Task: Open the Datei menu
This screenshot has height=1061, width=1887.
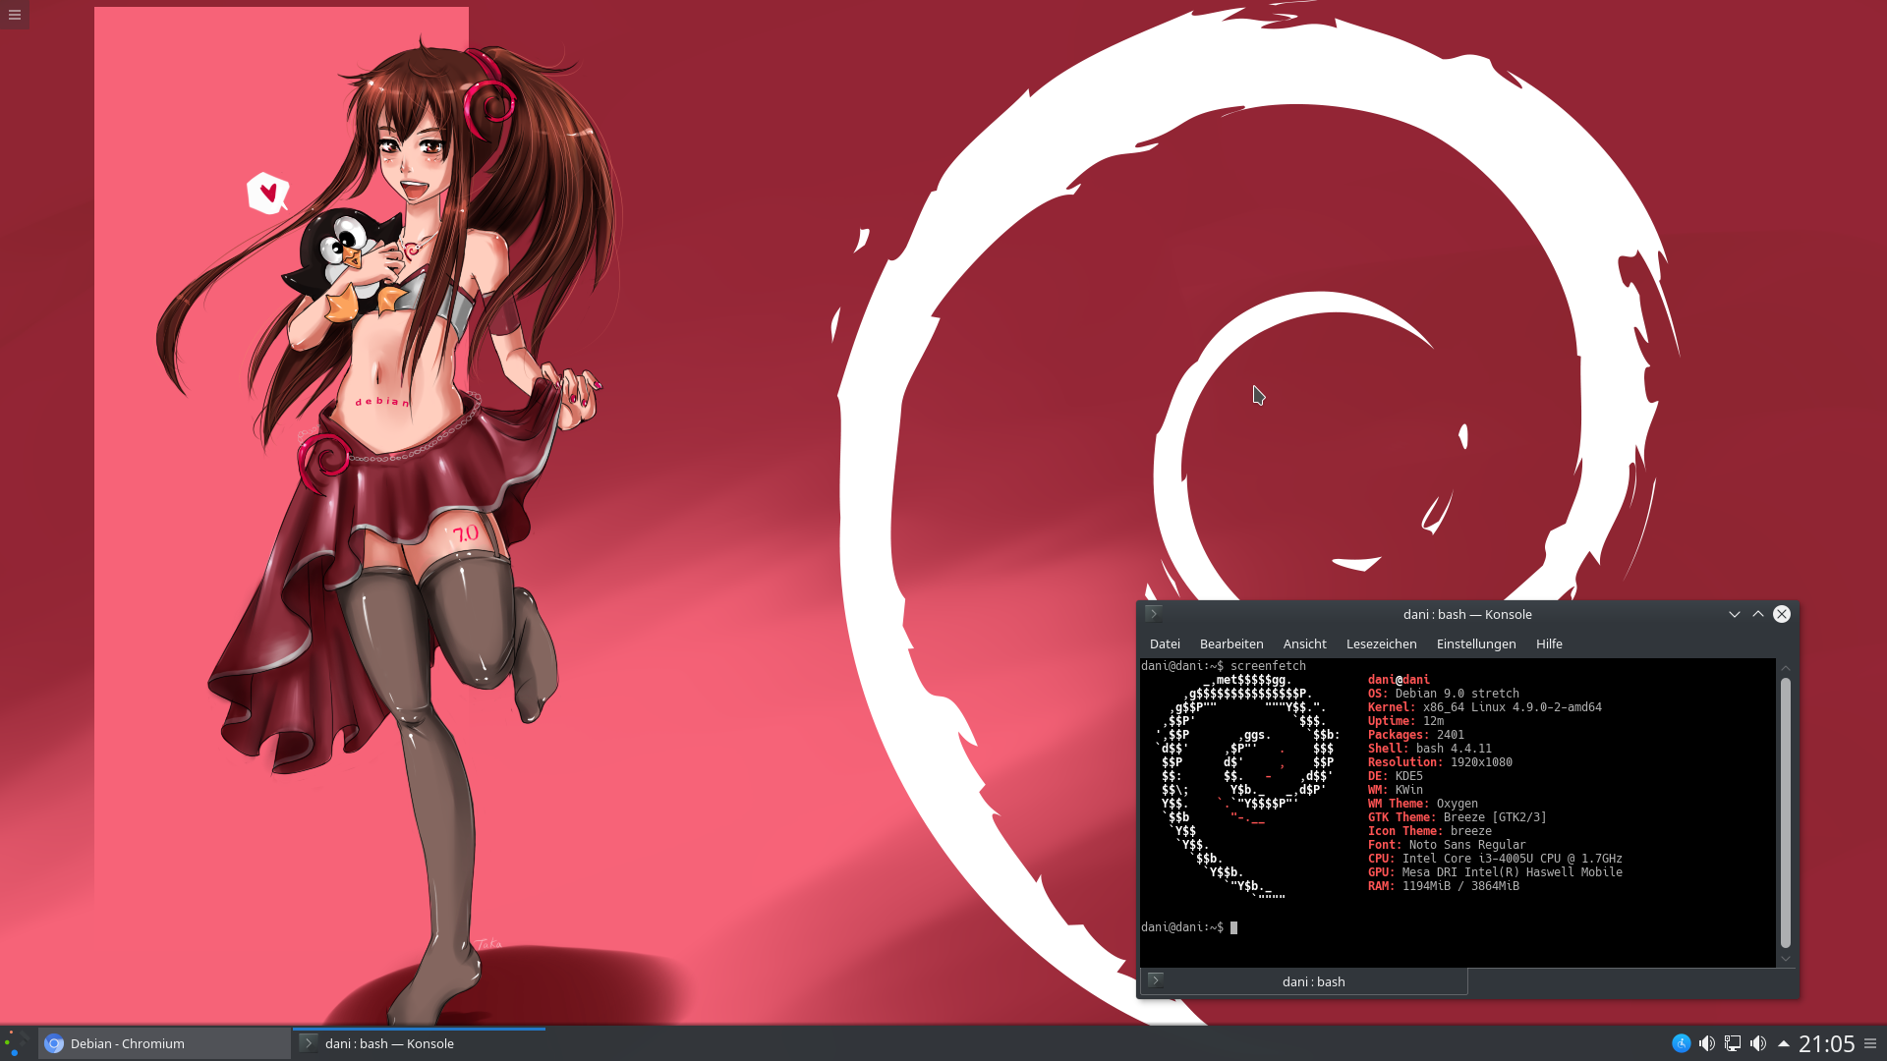Action: [1165, 643]
